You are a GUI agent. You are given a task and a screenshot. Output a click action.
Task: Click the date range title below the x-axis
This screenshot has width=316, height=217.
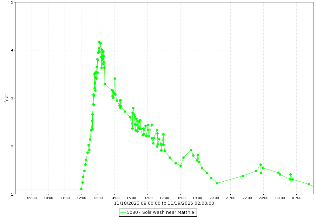point(164,203)
